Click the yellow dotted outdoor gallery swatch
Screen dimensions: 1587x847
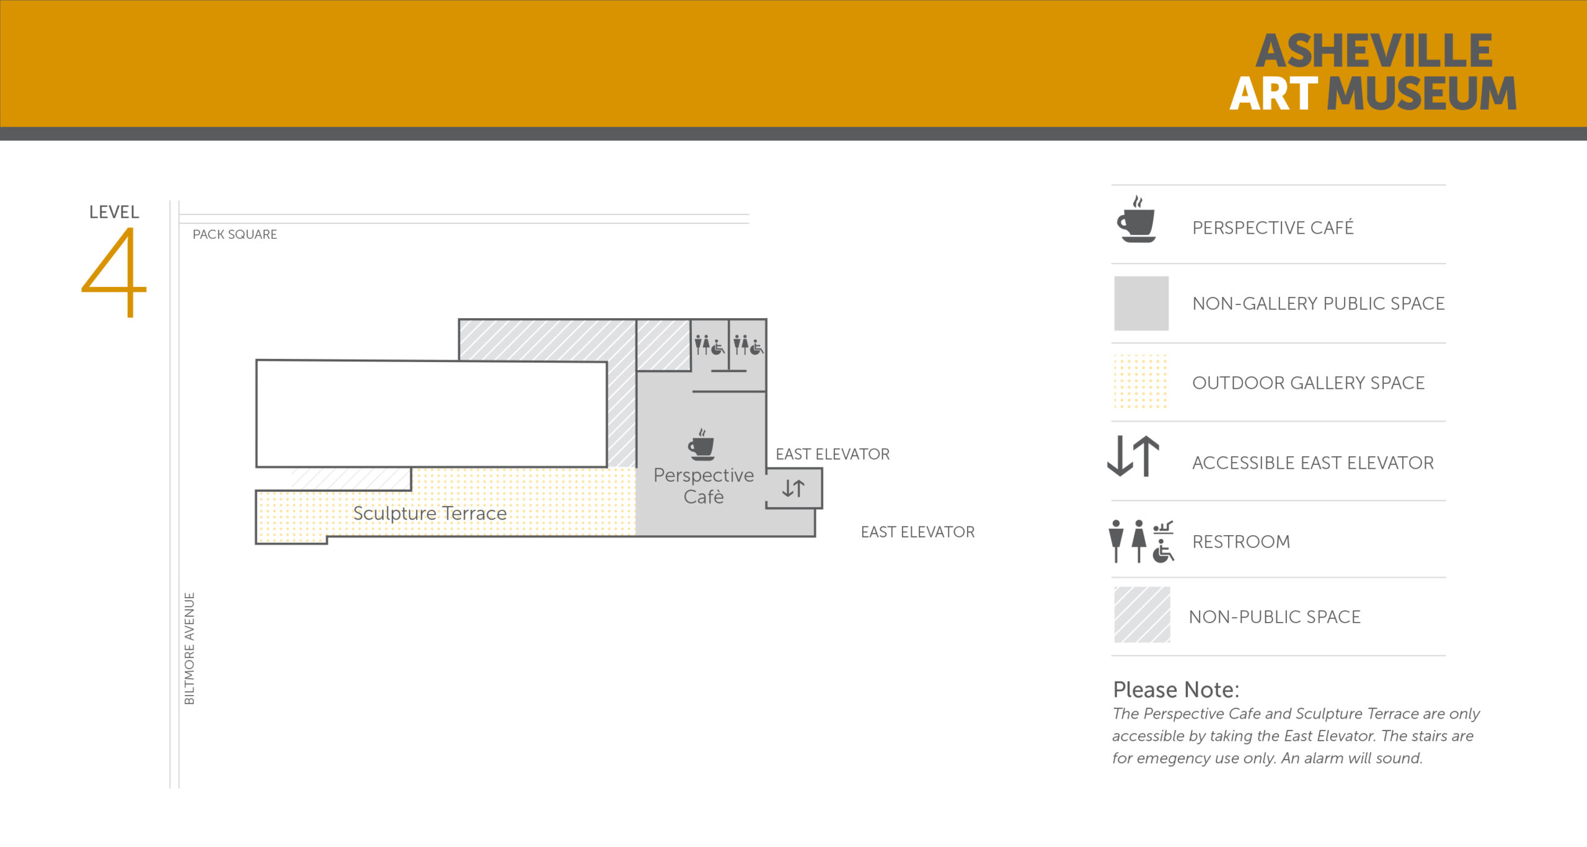(1141, 381)
